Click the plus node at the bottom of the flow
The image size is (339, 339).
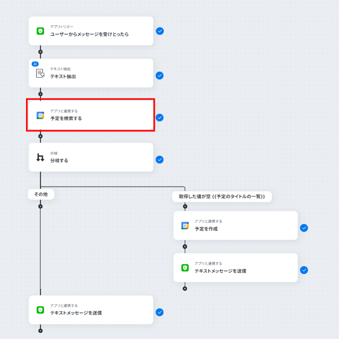[41, 330]
